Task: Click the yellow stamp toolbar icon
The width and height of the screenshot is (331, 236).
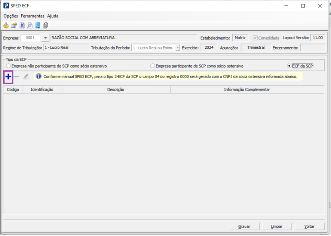Action: [6, 25]
